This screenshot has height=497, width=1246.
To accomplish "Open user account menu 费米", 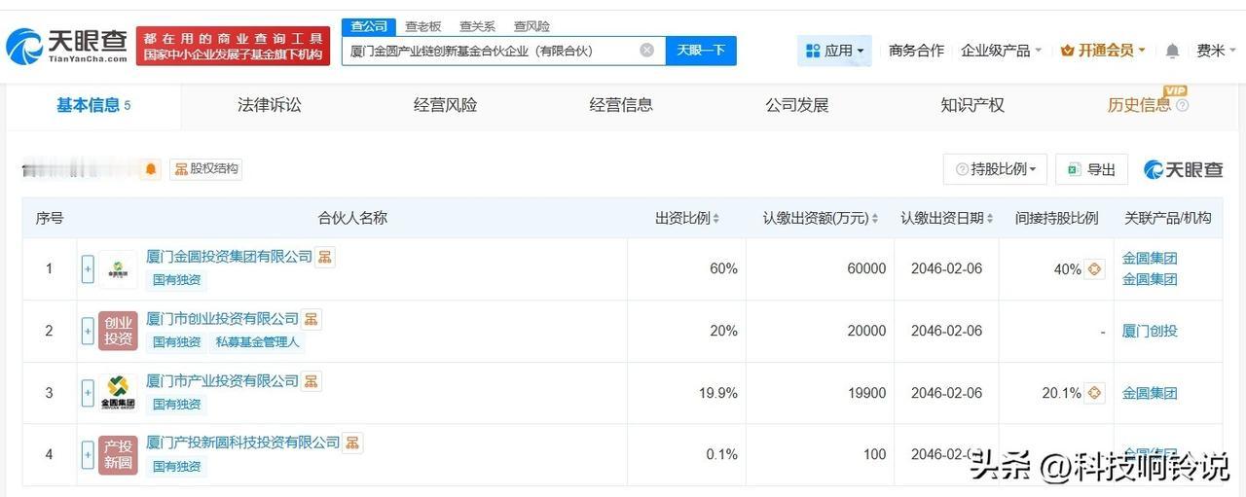I will [x=1217, y=51].
